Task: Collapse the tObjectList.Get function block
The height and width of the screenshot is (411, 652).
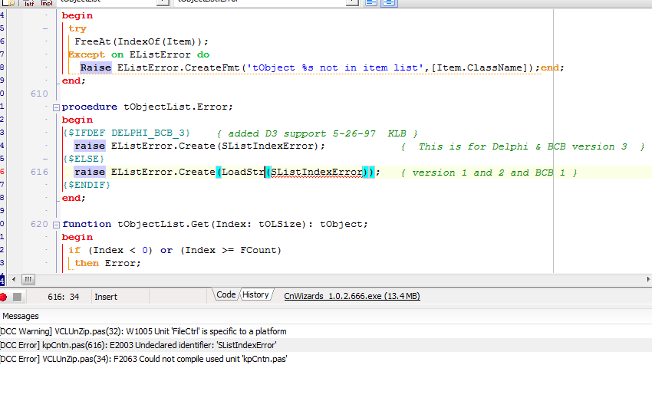Action: click(x=56, y=225)
